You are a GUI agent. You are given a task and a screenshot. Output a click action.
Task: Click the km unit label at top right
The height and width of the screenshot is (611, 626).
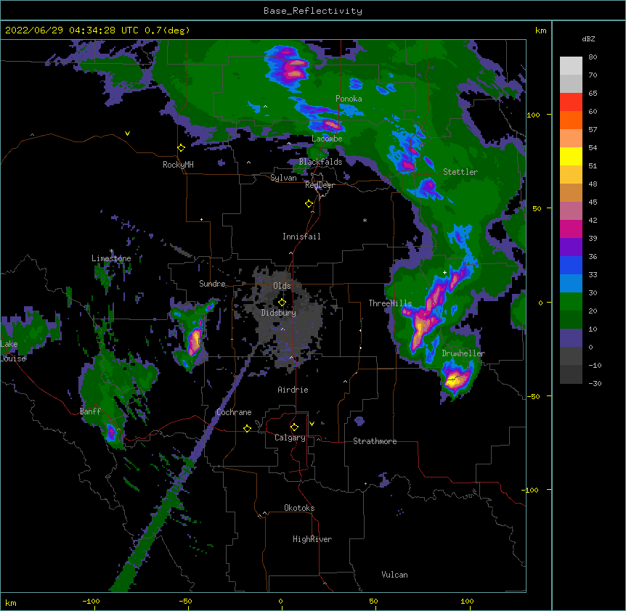click(x=540, y=30)
